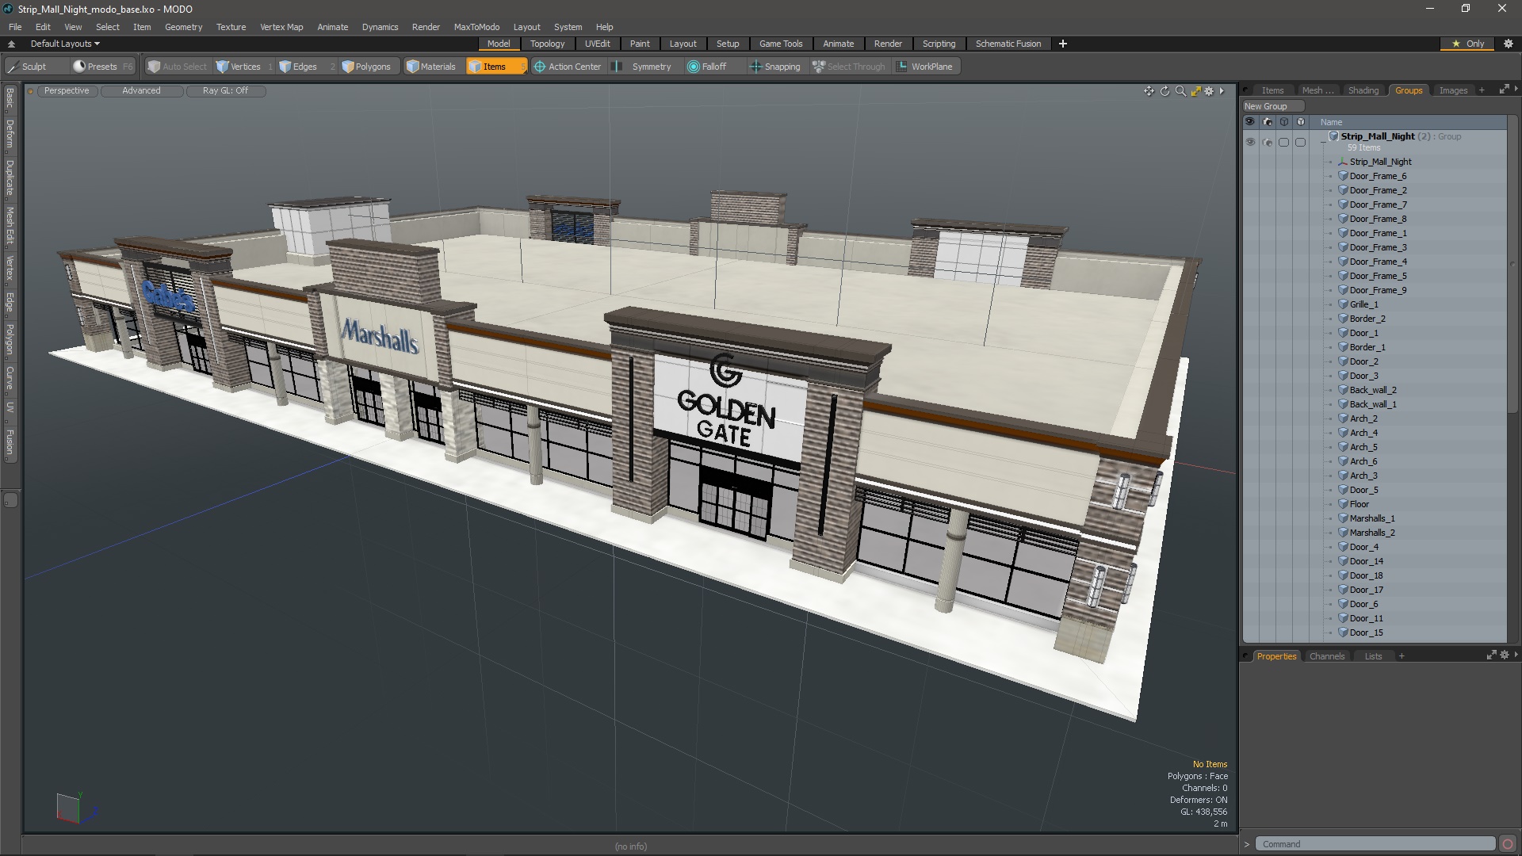1522x856 pixels.
Task: Add a new tab beside Lists
Action: [1402, 656]
